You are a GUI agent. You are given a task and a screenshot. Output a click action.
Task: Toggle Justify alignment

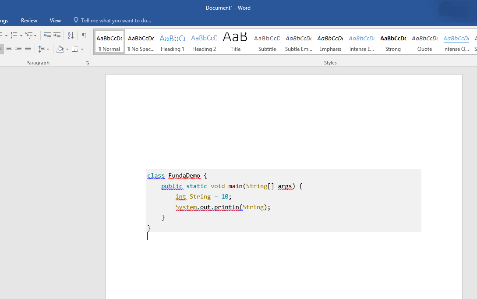[x=28, y=49]
